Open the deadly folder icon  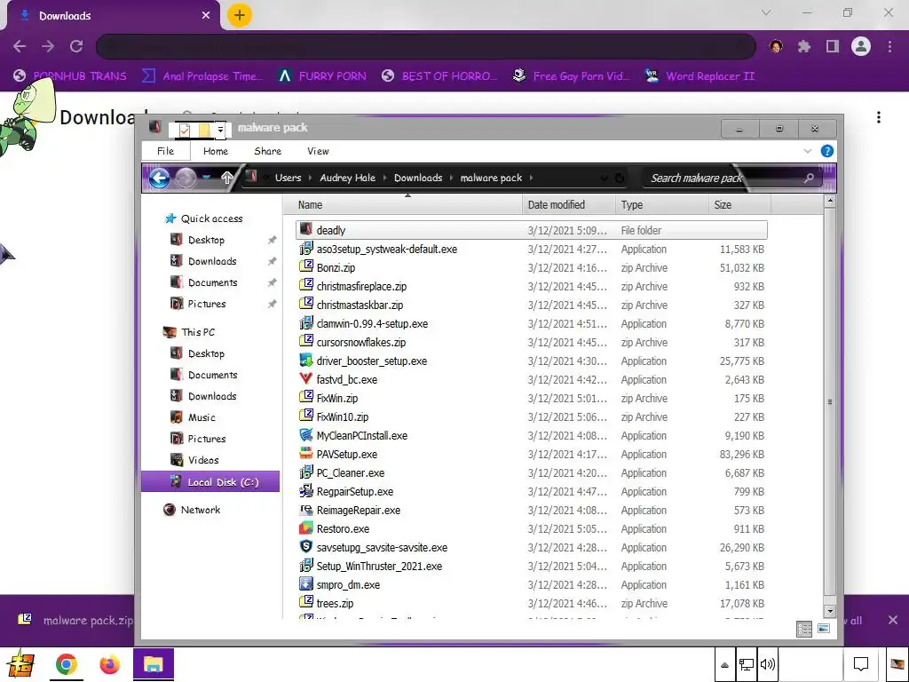[306, 230]
